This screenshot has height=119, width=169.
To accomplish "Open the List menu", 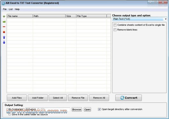I will pos(11,9).
